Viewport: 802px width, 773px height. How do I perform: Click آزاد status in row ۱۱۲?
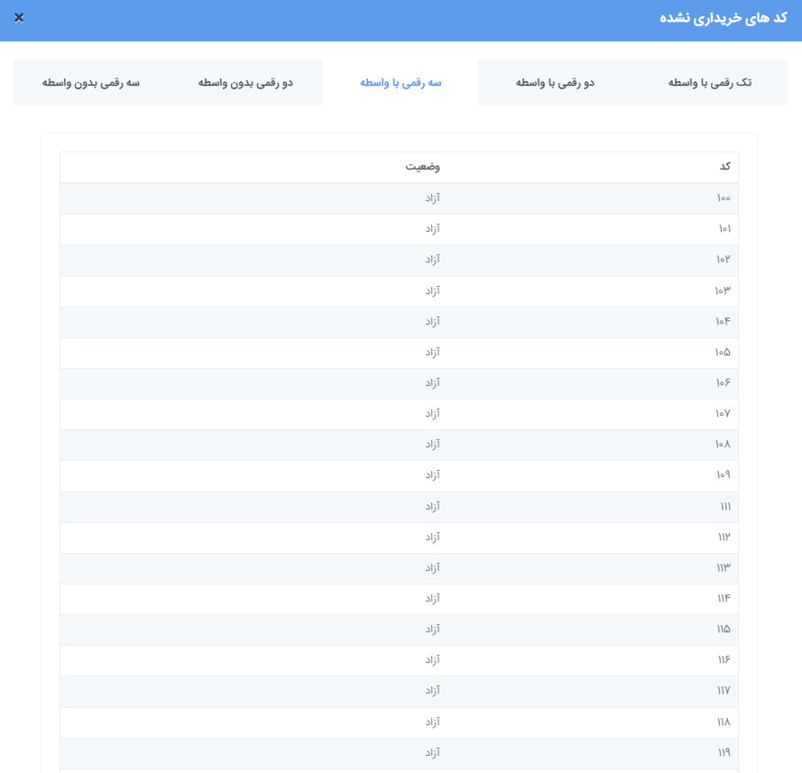click(x=433, y=538)
